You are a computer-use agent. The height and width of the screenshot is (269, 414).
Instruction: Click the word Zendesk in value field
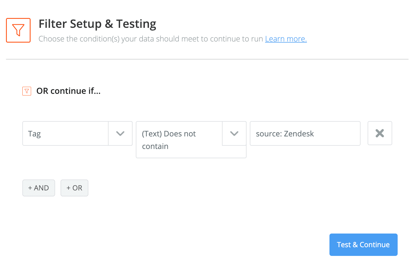coord(299,134)
